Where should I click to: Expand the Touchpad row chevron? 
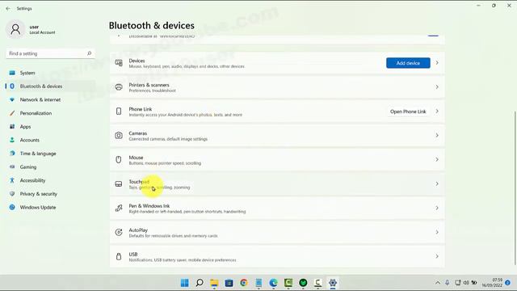click(x=437, y=183)
